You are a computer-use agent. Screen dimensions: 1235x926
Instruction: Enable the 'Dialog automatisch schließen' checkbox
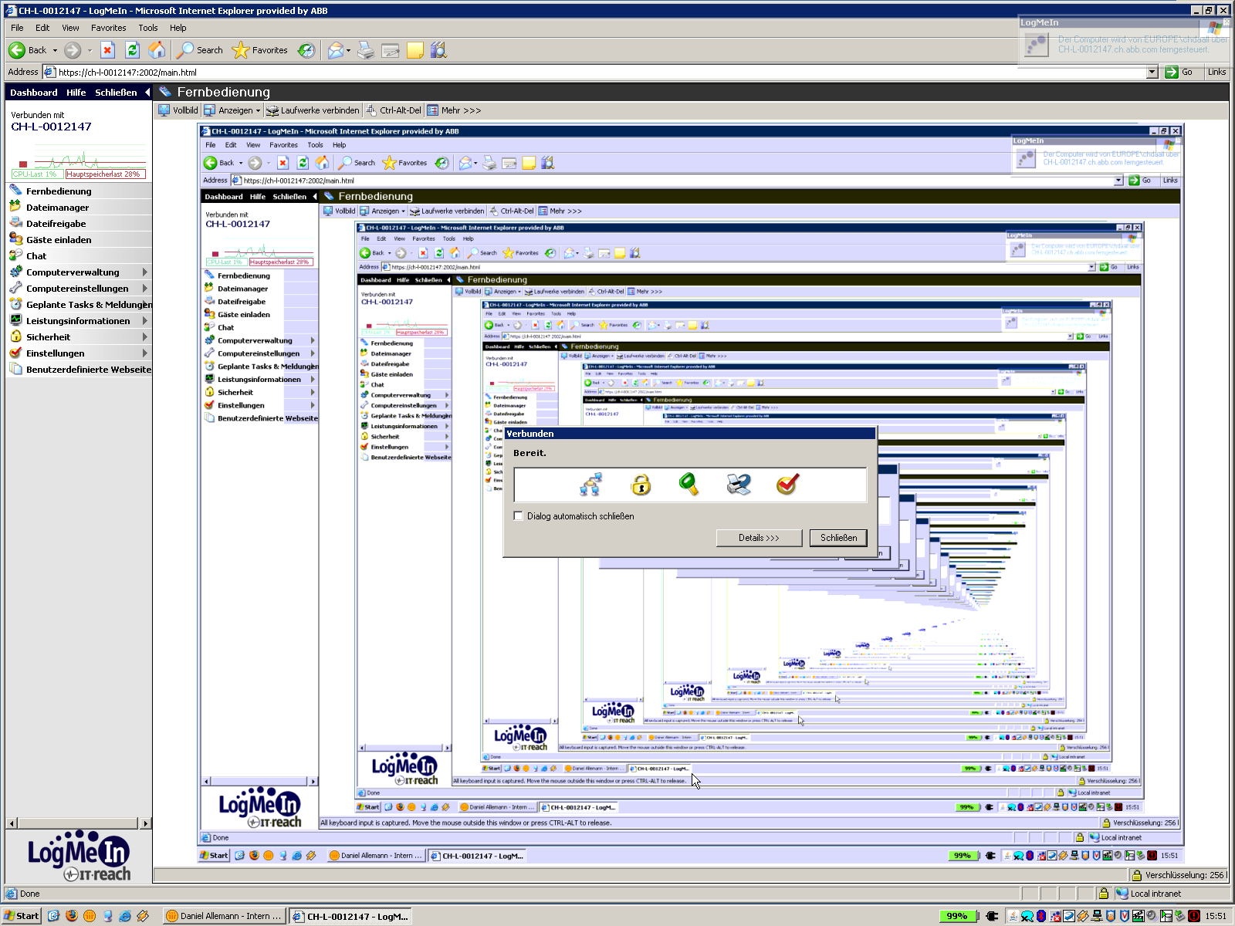click(x=519, y=516)
